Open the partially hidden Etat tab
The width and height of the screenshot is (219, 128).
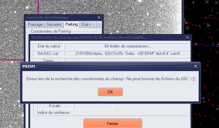pos(85,25)
